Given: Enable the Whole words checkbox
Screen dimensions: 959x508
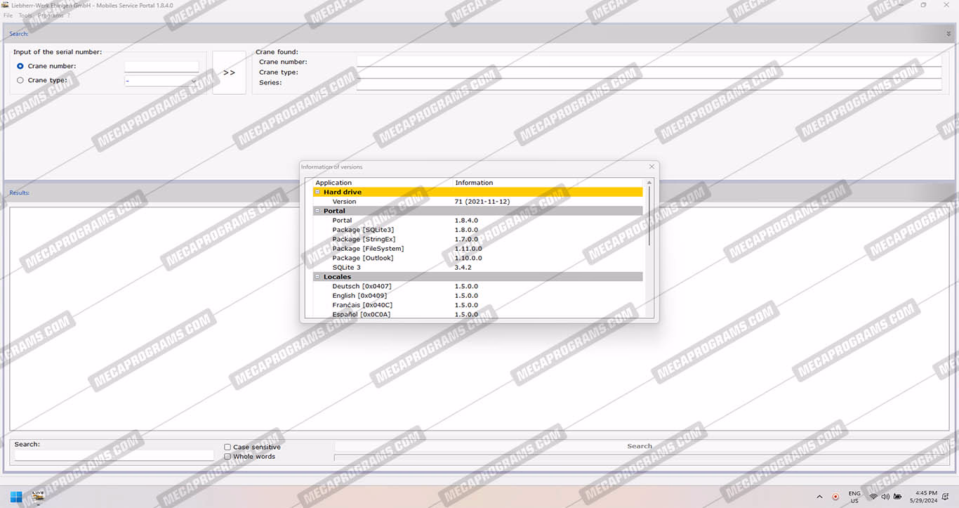Looking at the screenshot, I should [x=227, y=457].
